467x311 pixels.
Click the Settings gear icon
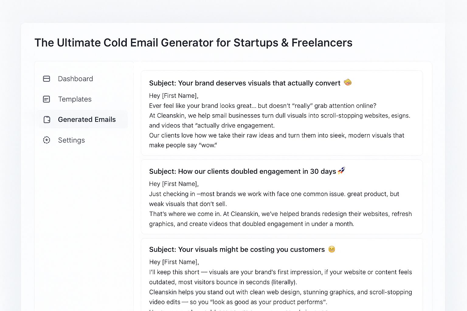pos(47,140)
